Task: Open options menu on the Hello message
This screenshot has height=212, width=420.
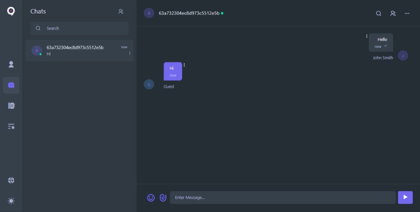Action: (x=367, y=36)
